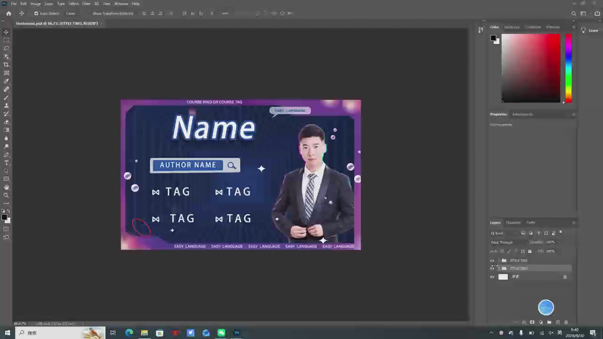Toggle the type layer filter in Layers

[539, 234]
